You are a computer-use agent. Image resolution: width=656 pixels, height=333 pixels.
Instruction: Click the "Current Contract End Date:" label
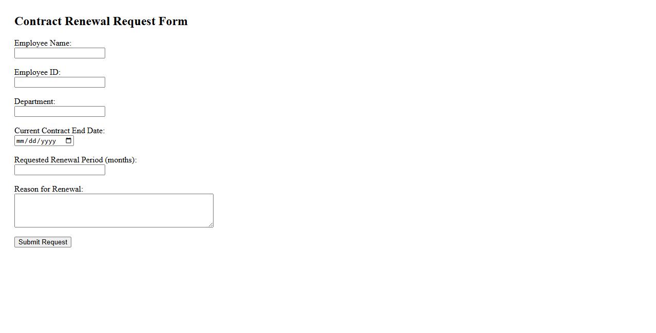(x=60, y=131)
